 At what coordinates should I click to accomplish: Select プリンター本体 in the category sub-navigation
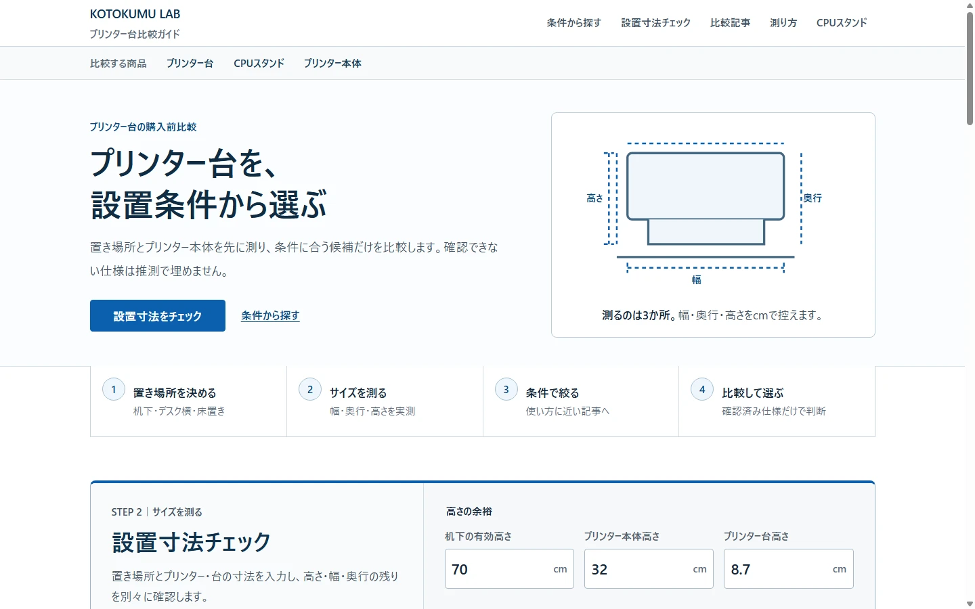pyautogui.click(x=332, y=64)
